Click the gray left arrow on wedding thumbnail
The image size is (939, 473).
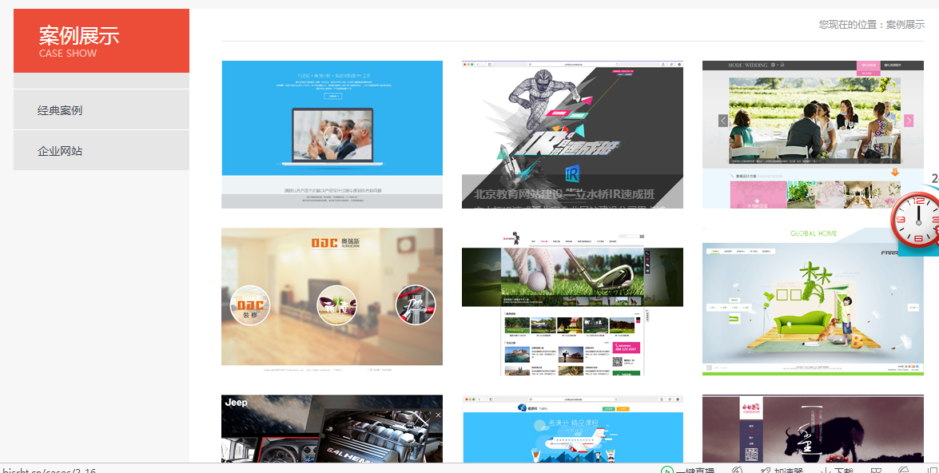[722, 121]
